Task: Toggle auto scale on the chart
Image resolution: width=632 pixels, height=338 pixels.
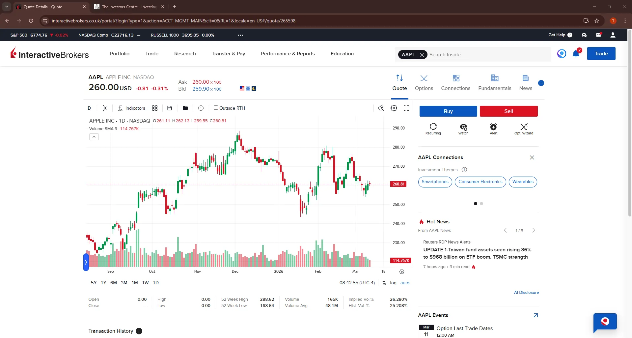Action: click(x=405, y=283)
